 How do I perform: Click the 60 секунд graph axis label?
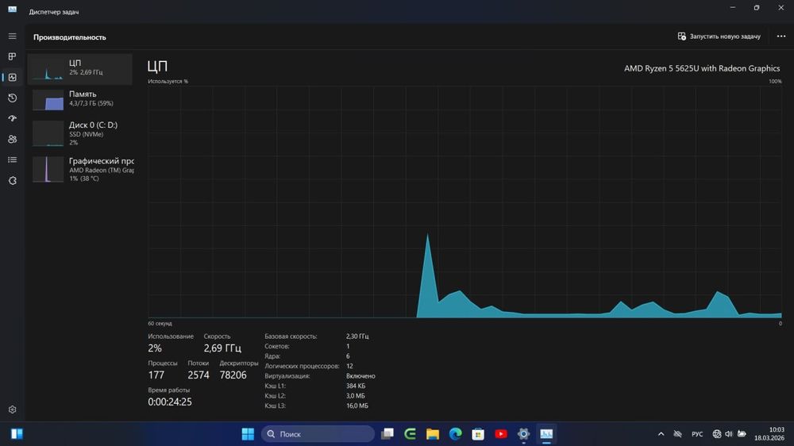click(x=160, y=323)
